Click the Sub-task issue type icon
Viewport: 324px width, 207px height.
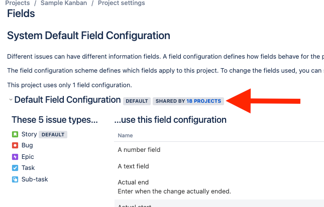click(x=15, y=179)
